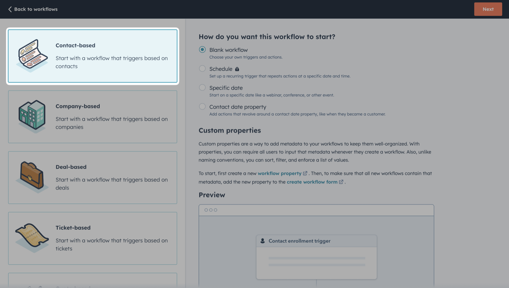Click the Contact-based contact cards icon
The height and width of the screenshot is (288, 509).
click(x=32, y=55)
